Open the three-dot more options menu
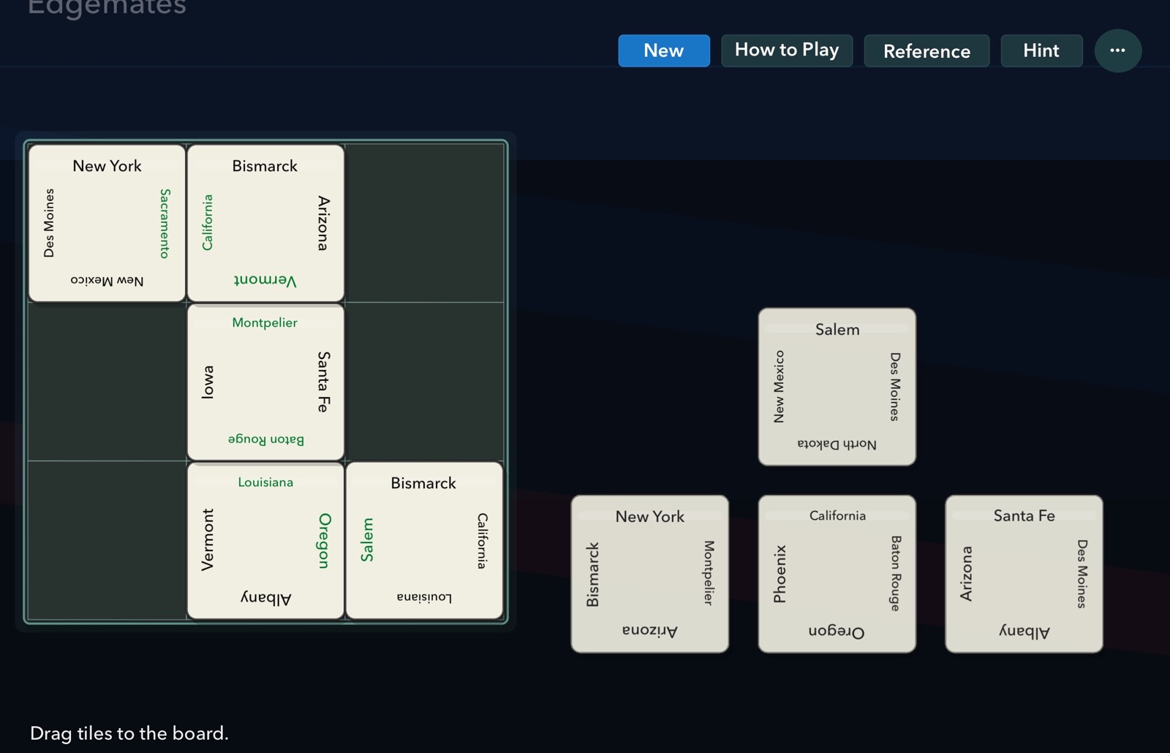Viewport: 1170px width, 753px height. pyautogui.click(x=1117, y=50)
